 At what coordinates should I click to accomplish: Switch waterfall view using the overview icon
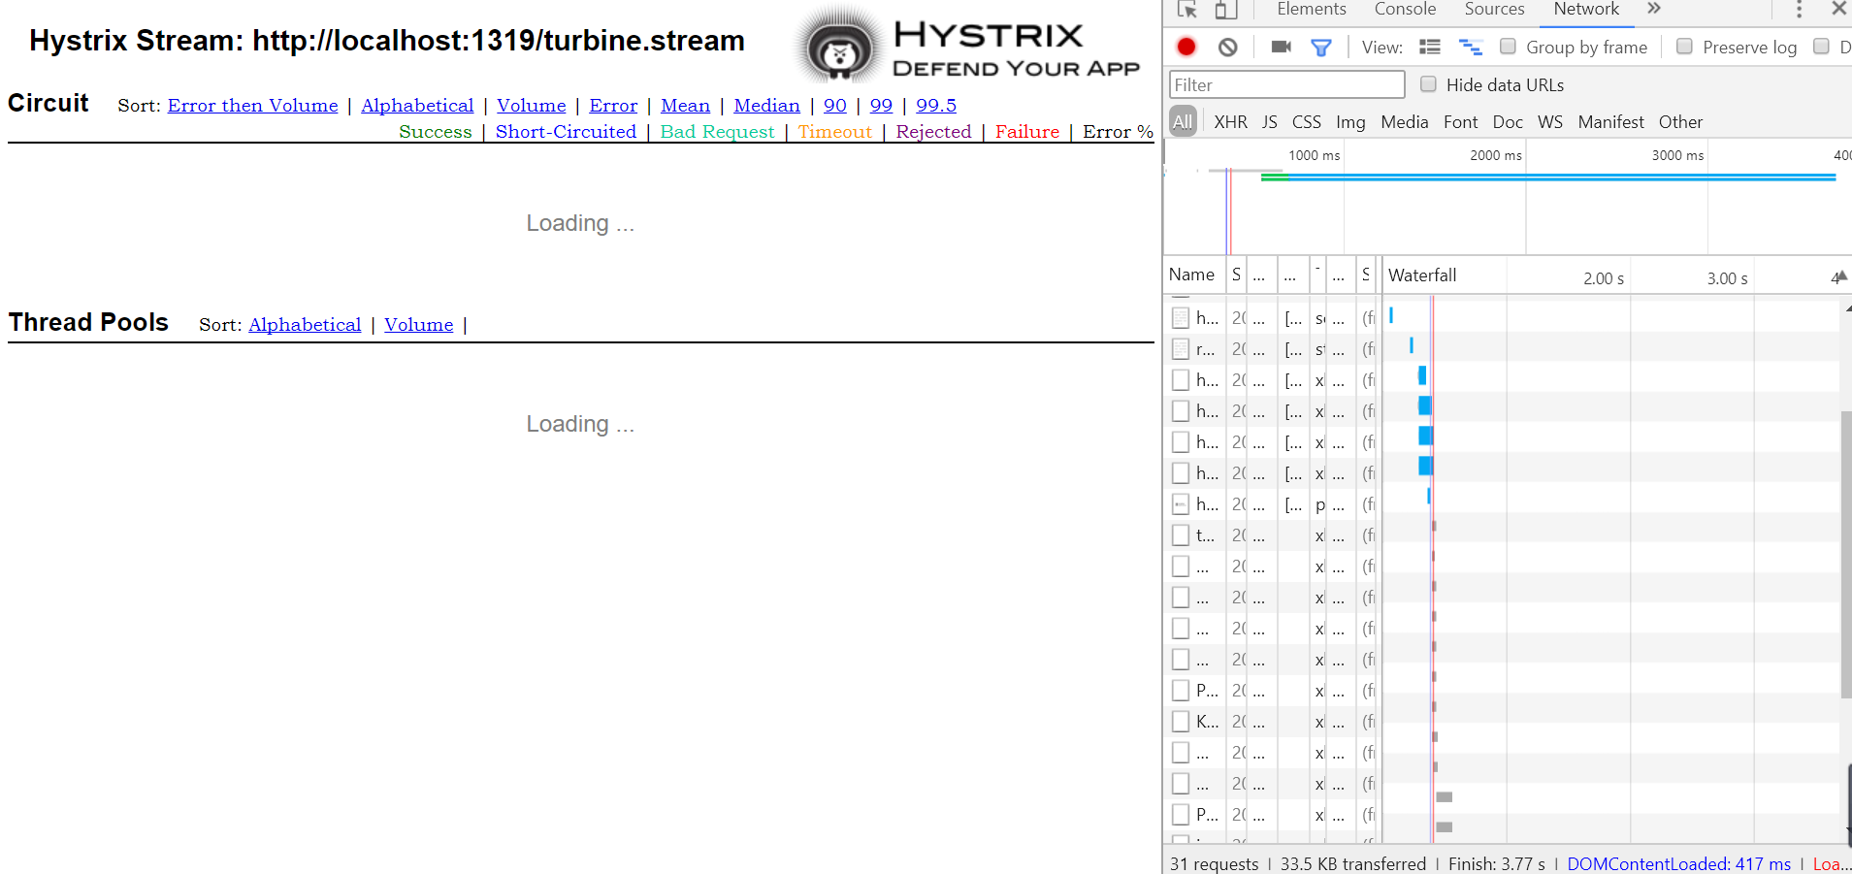click(1470, 46)
